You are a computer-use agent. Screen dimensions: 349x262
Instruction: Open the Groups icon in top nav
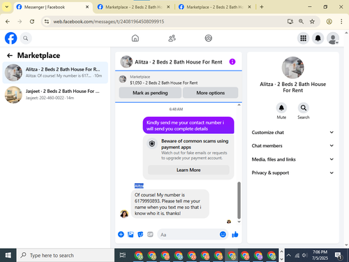(209, 38)
